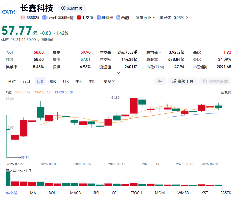Open the 总市值 dropdown triangle
The width and height of the screenshot is (235, 200).
(160, 52)
